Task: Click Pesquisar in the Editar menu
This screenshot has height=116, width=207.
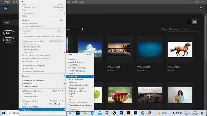Action: point(42,21)
